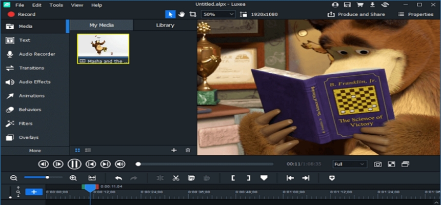Take a snapshot with camera icon
Viewport: 441px width, 205px height.
pos(377,164)
